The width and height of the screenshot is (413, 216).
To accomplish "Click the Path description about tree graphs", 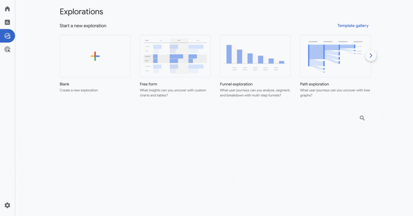I will tap(335, 93).
